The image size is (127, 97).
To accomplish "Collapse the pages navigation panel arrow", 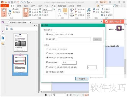I will point(37,25).
